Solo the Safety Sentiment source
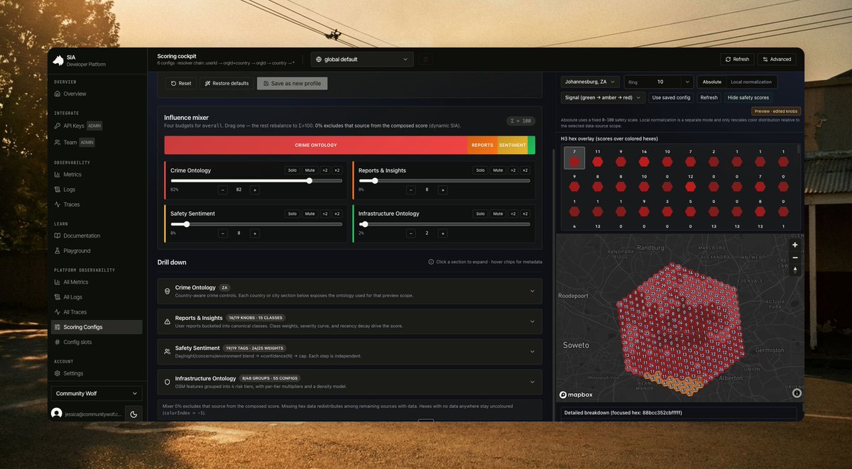This screenshot has width=852, height=469. (x=292, y=214)
